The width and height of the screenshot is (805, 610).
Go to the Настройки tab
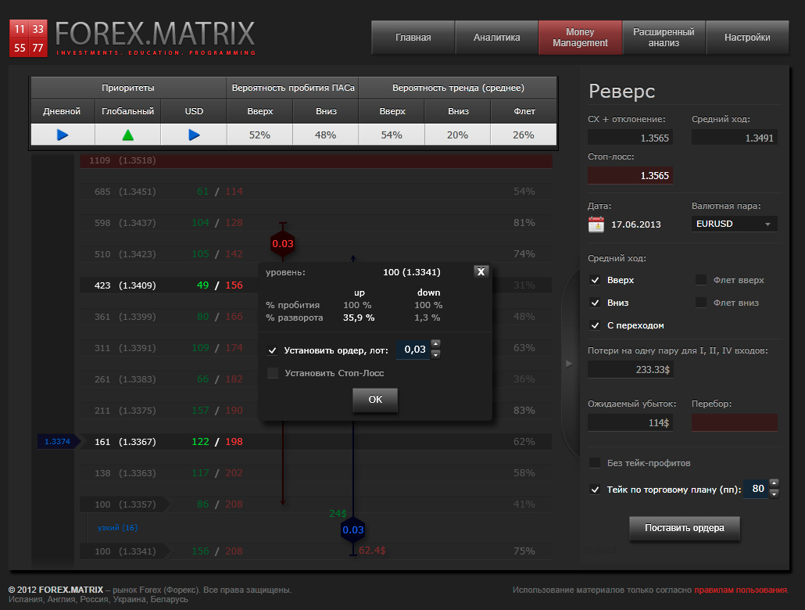point(747,38)
